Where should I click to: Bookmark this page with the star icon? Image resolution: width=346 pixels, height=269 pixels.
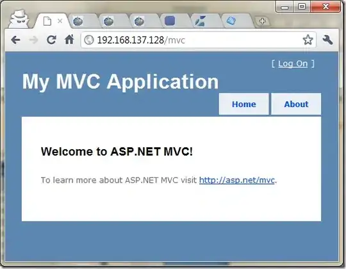tap(308, 40)
